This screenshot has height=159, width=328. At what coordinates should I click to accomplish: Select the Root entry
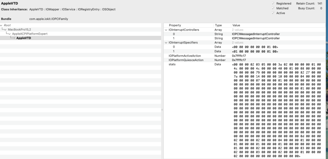[7, 25]
